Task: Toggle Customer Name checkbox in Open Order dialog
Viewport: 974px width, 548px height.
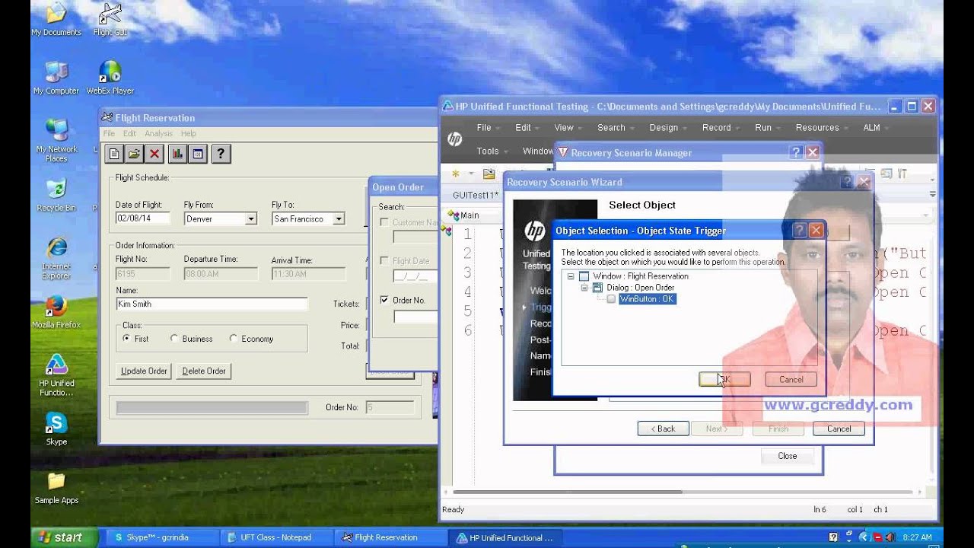Action: pos(384,222)
